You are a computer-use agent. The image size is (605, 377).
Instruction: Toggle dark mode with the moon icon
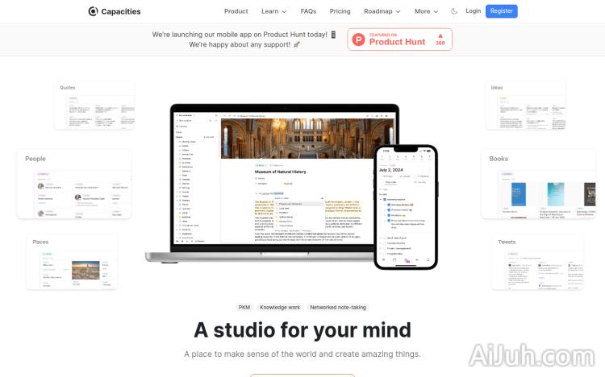pos(454,11)
